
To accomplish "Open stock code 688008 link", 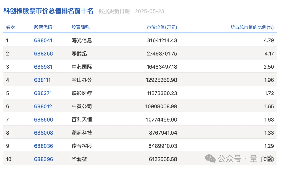I will (x=43, y=133).
